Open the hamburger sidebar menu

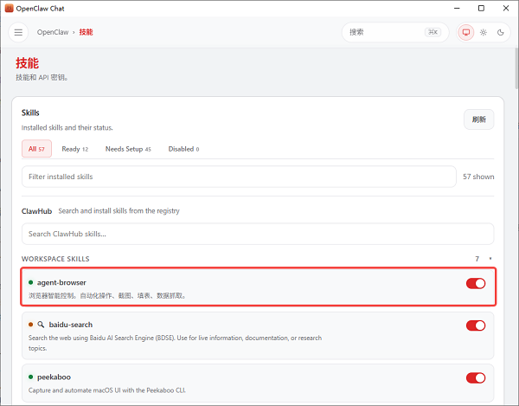tap(18, 32)
